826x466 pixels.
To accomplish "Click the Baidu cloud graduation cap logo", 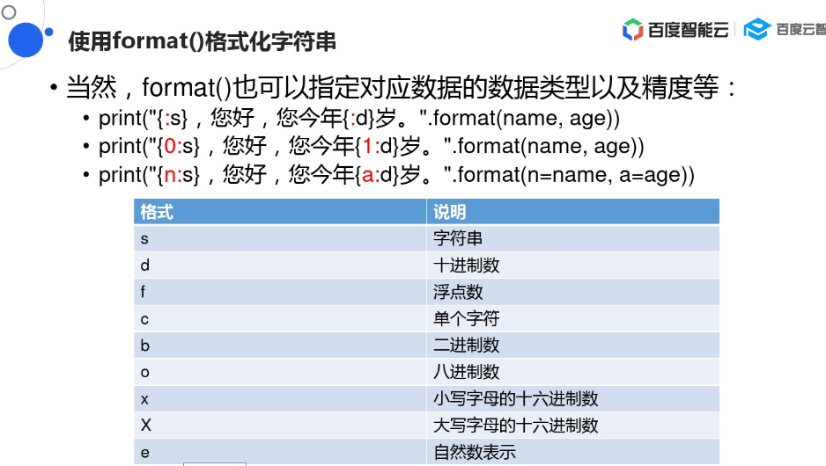I will [757, 29].
